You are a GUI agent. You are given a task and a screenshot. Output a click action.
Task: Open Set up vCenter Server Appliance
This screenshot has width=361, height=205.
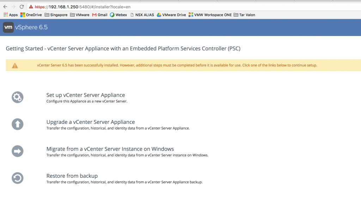tap(86, 95)
